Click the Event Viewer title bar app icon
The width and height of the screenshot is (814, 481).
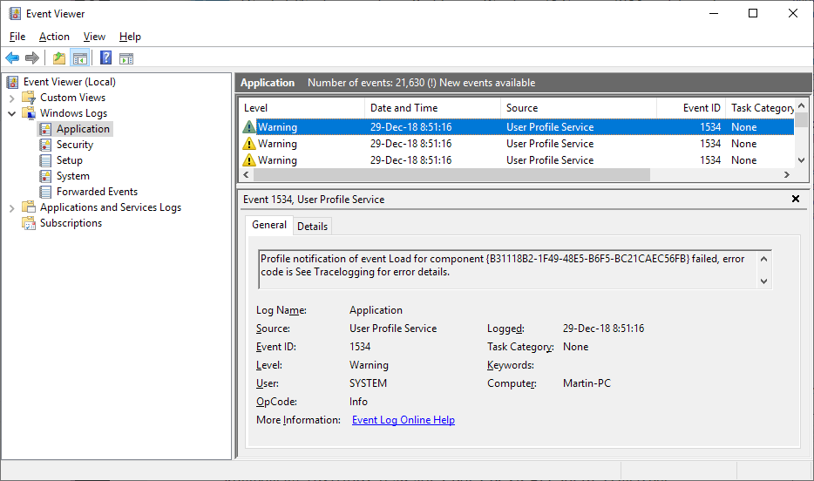tap(15, 13)
